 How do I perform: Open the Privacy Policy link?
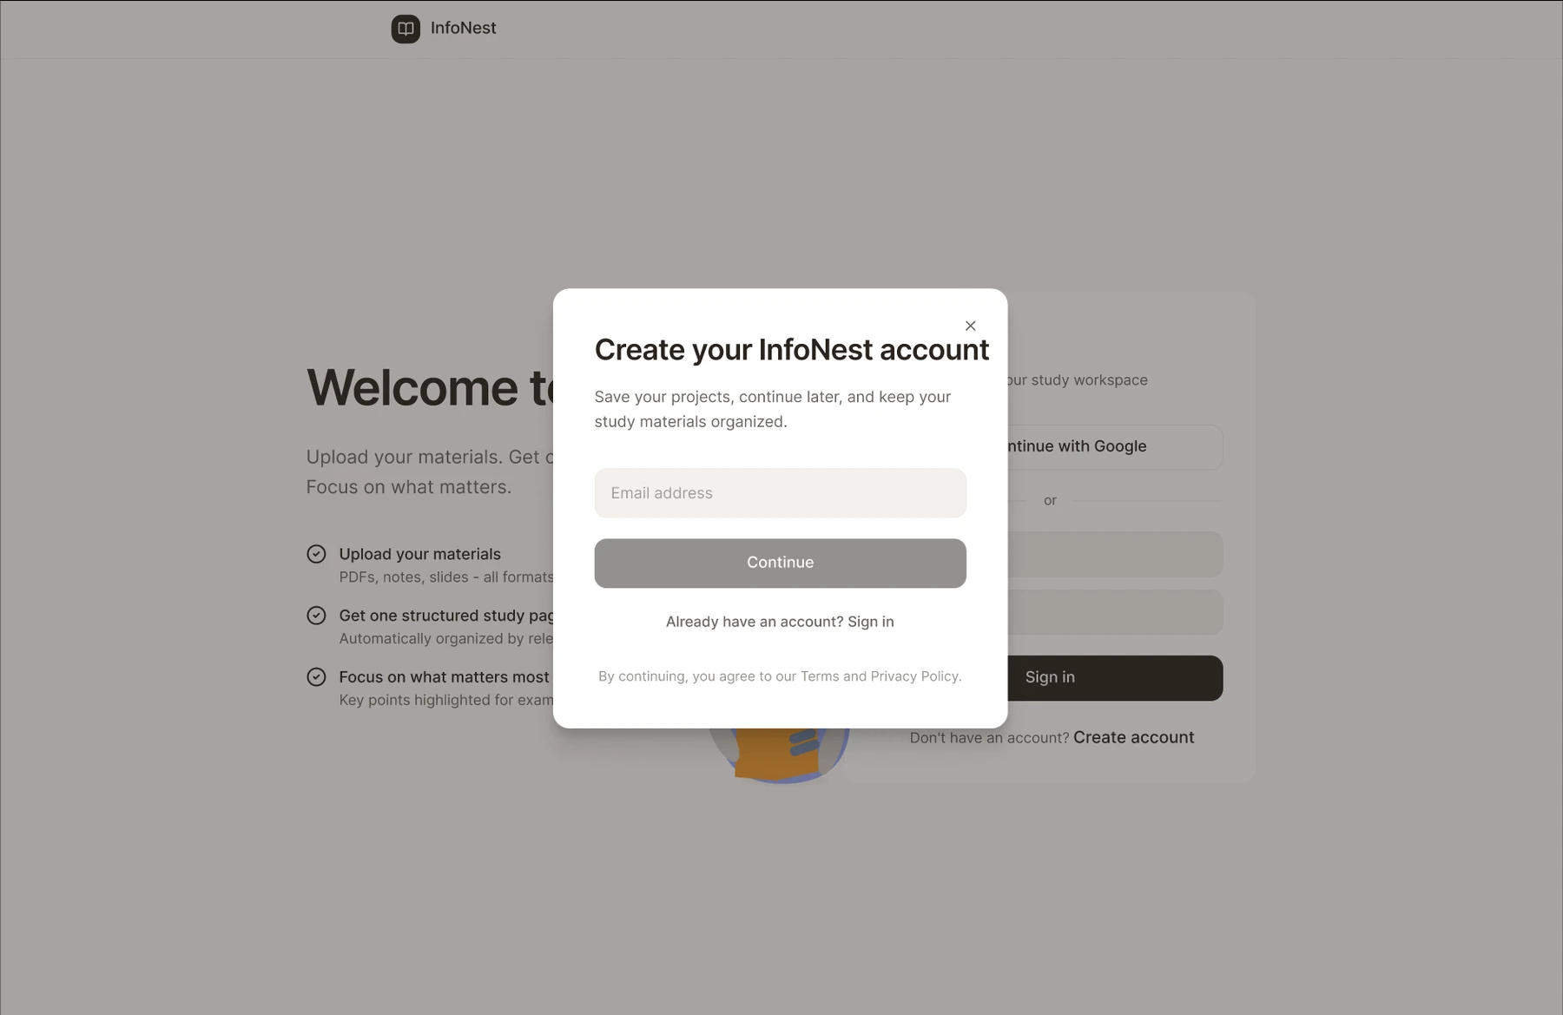pyautogui.click(x=914, y=676)
